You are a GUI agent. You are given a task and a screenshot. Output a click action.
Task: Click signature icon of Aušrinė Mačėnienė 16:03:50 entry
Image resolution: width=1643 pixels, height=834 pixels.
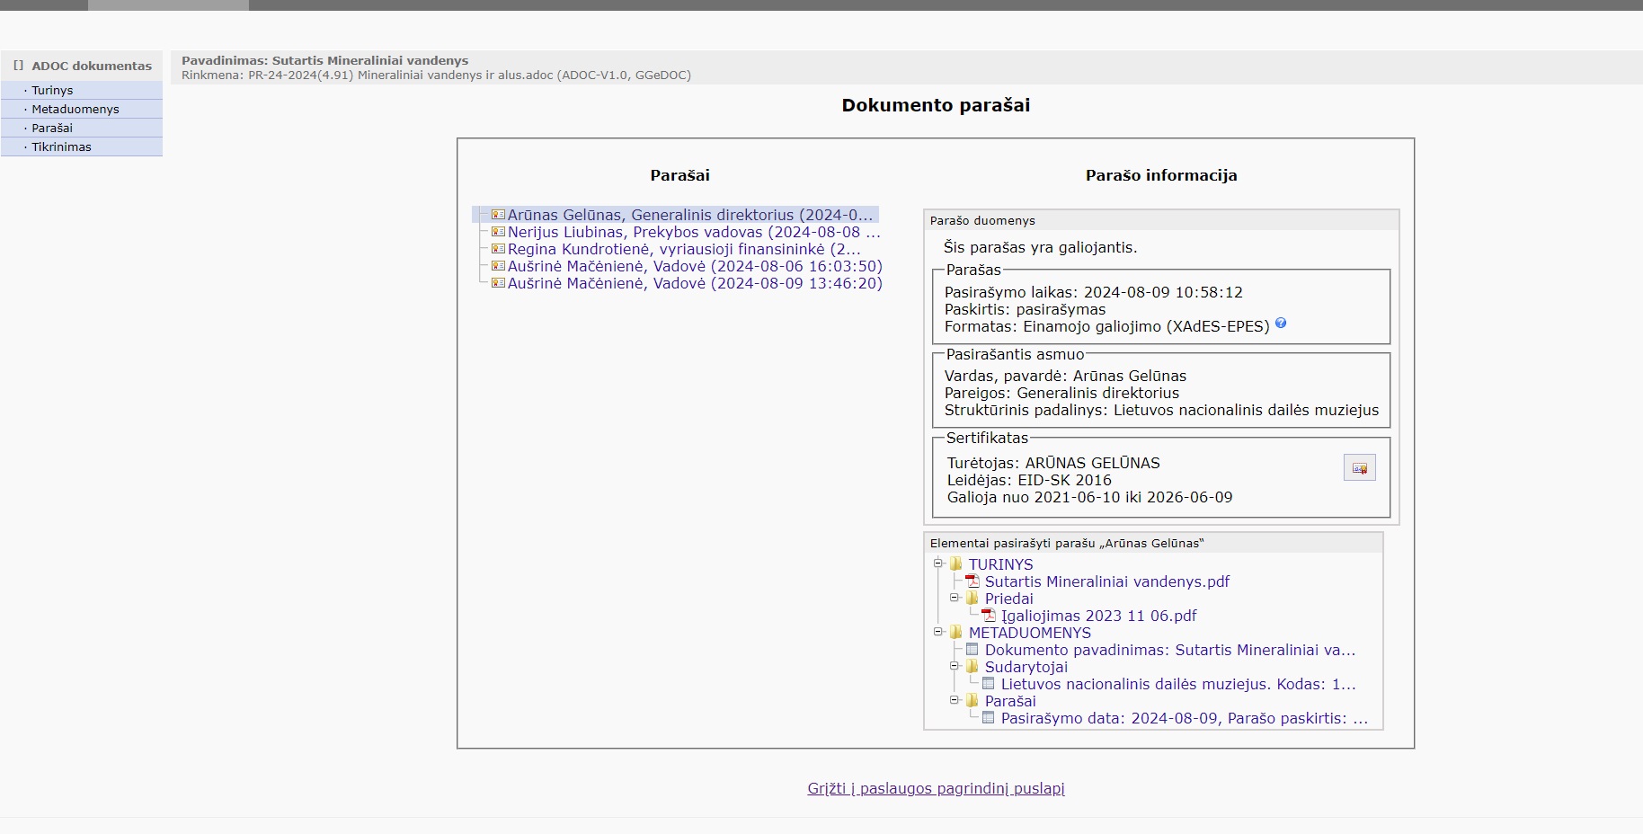[498, 266]
